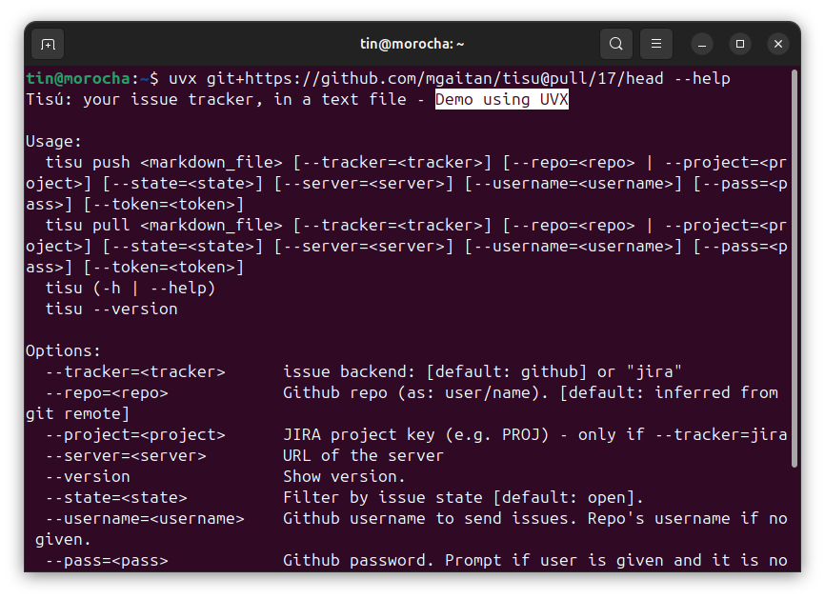Click the 'tisu (-h | --help)' line
Screen dimensions: 825x599
(130, 289)
